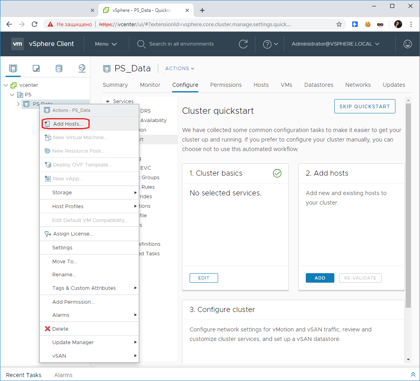Choose Assign License... menu entry
Viewport: 420px width, 381px height.
89,234
